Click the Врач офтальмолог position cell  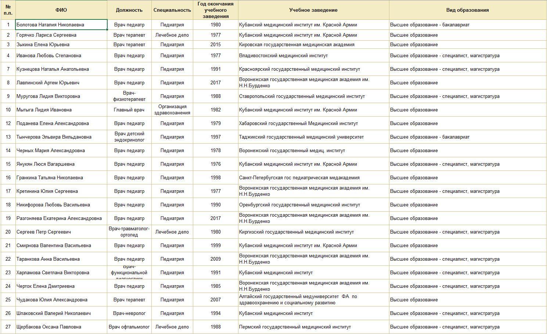click(x=129, y=327)
